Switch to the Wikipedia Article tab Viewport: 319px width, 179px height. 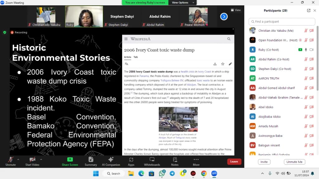pos(127,57)
